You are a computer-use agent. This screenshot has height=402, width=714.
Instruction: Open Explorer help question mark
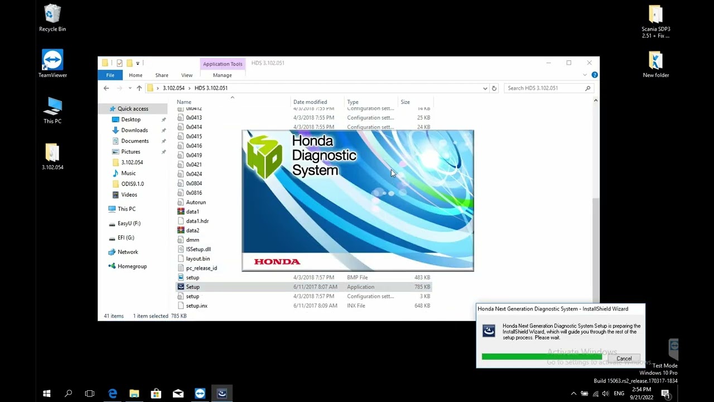[595, 75]
